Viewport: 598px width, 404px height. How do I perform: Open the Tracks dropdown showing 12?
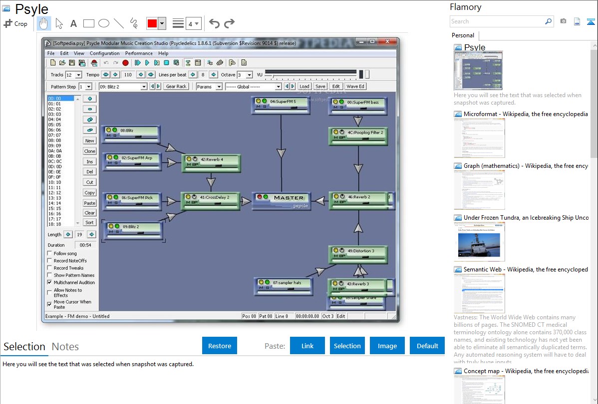coord(73,75)
